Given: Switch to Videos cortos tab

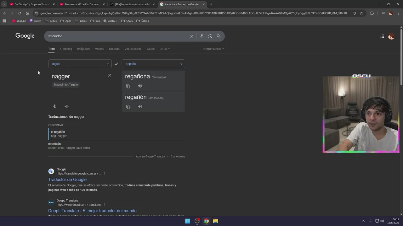Looking at the screenshot, I should pyautogui.click(x=133, y=49).
